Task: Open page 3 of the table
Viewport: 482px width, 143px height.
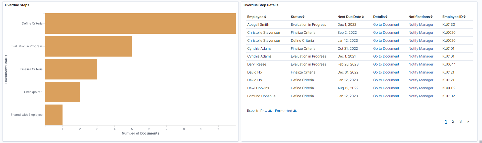Action: 460,121
